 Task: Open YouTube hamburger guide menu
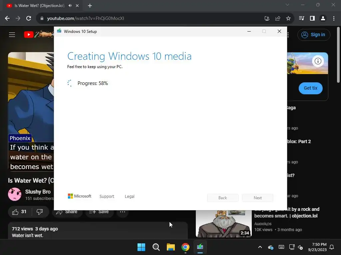12,35
